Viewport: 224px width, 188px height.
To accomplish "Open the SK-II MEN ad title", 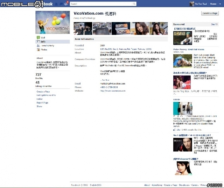I will (x=192, y=135).
